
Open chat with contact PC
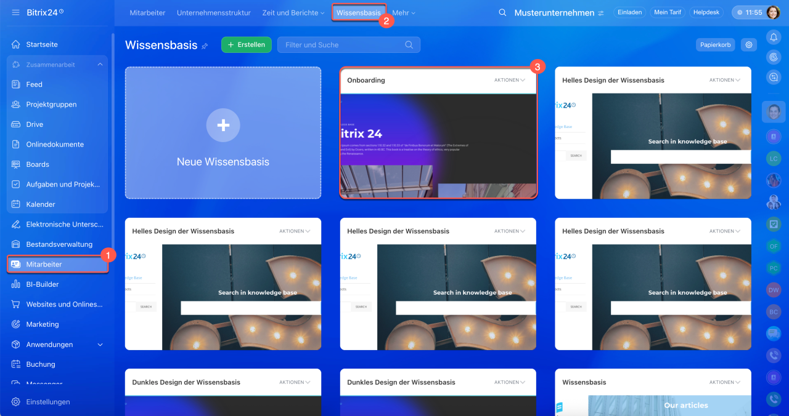pyautogui.click(x=774, y=268)
